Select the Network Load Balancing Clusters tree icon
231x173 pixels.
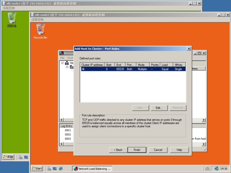click(x=67, y=63)
